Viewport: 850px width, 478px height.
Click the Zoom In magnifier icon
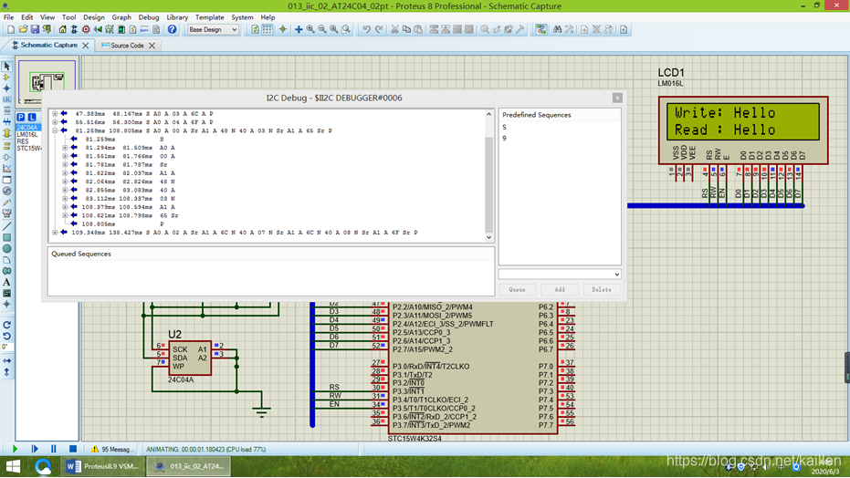(x=310, y=30)
